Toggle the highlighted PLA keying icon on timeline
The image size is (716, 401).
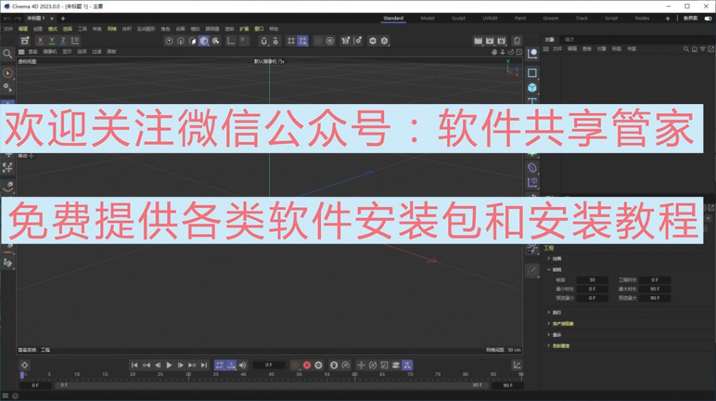click(408, 365)
